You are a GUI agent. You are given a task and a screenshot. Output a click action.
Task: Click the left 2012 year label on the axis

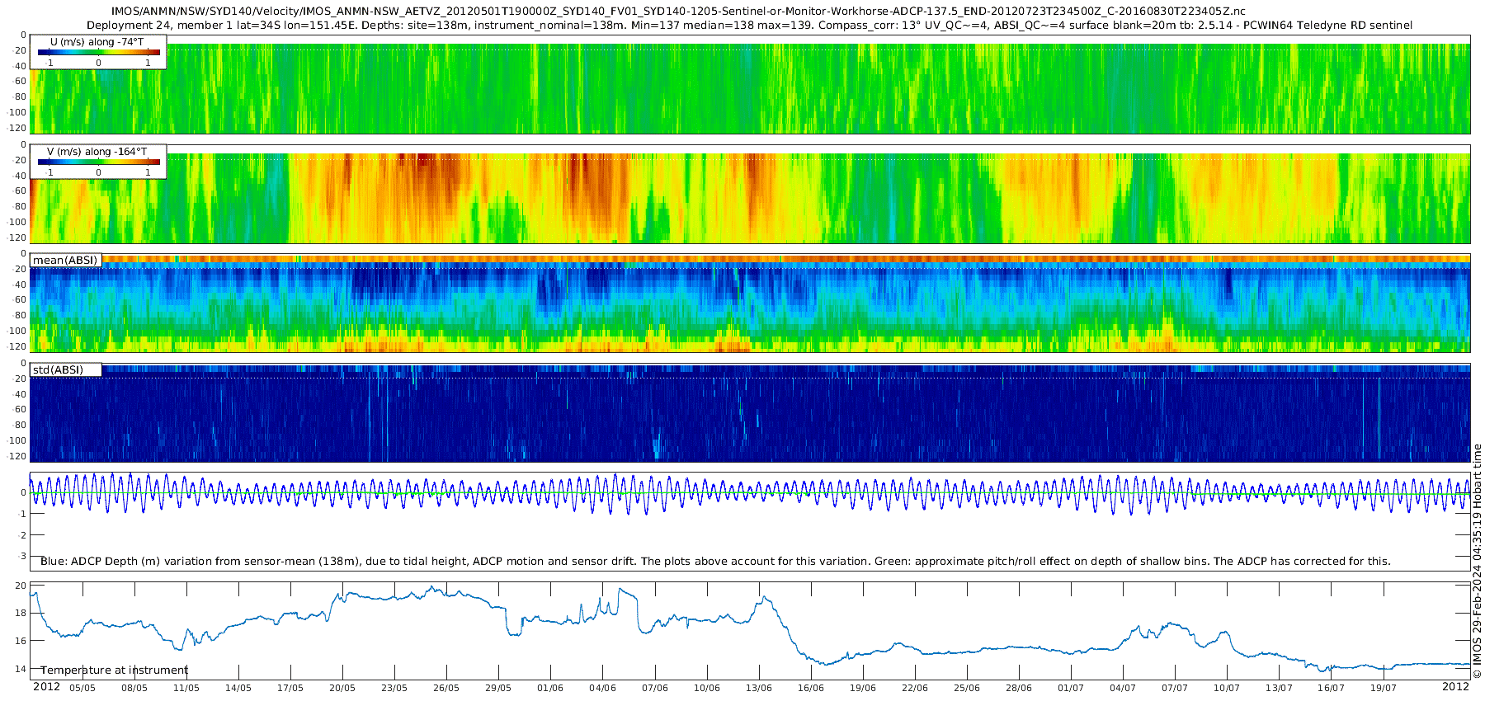(46, 687)
